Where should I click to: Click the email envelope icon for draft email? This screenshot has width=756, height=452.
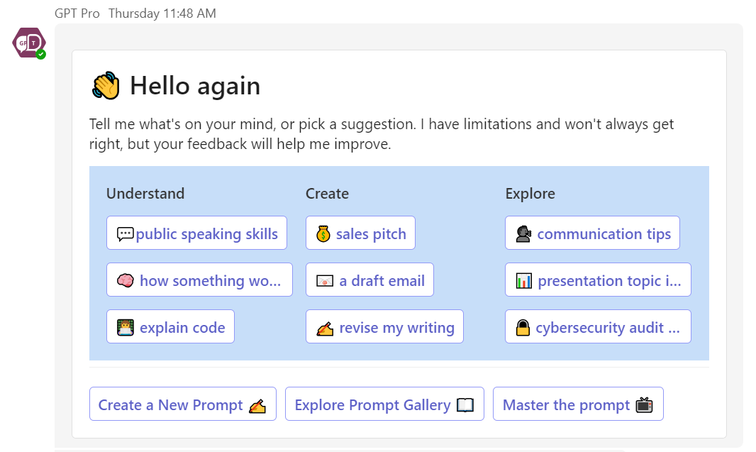coord(325,281)
